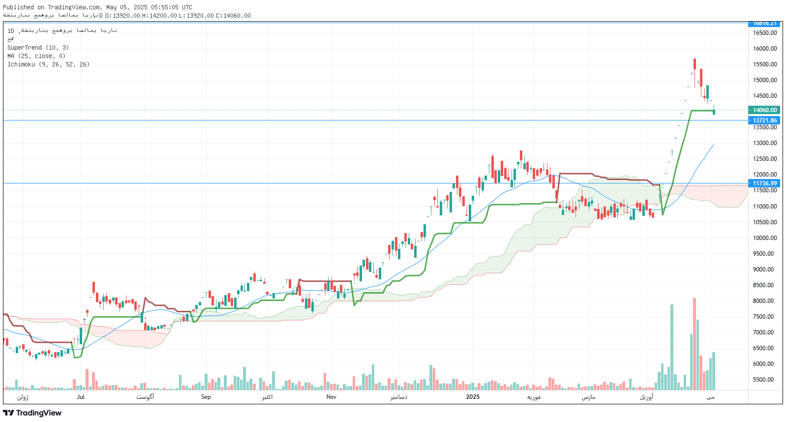Screen dimensions: 786x422
Task: Click the Jul label on the time axis
Action: [x=81, y=397]
